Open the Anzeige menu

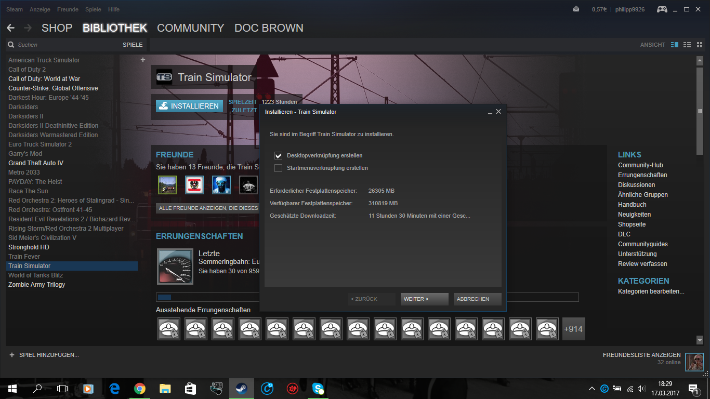coord(40,9)
